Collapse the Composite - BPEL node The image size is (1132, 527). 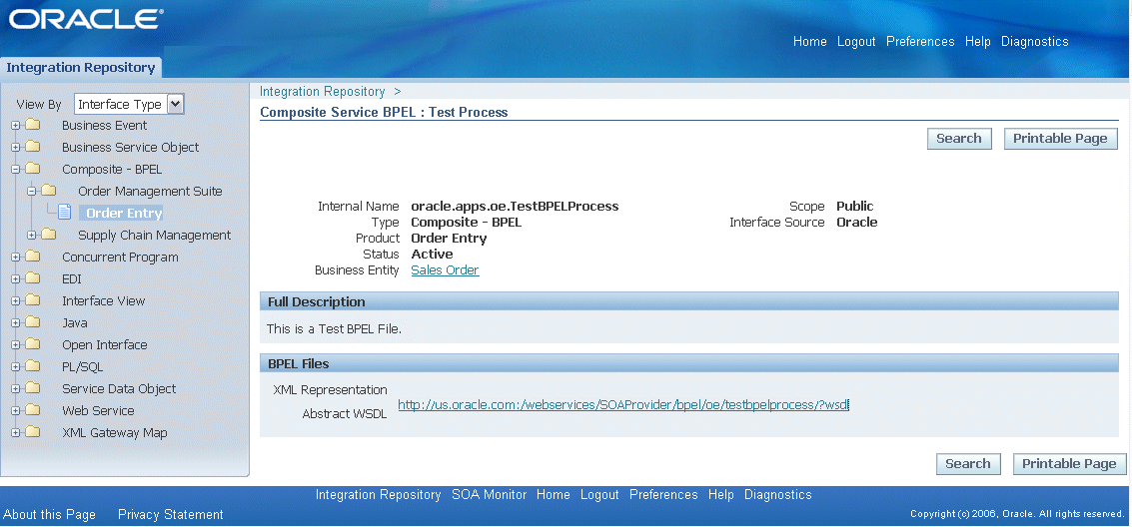pyautogui.click(x=15, y=170)
